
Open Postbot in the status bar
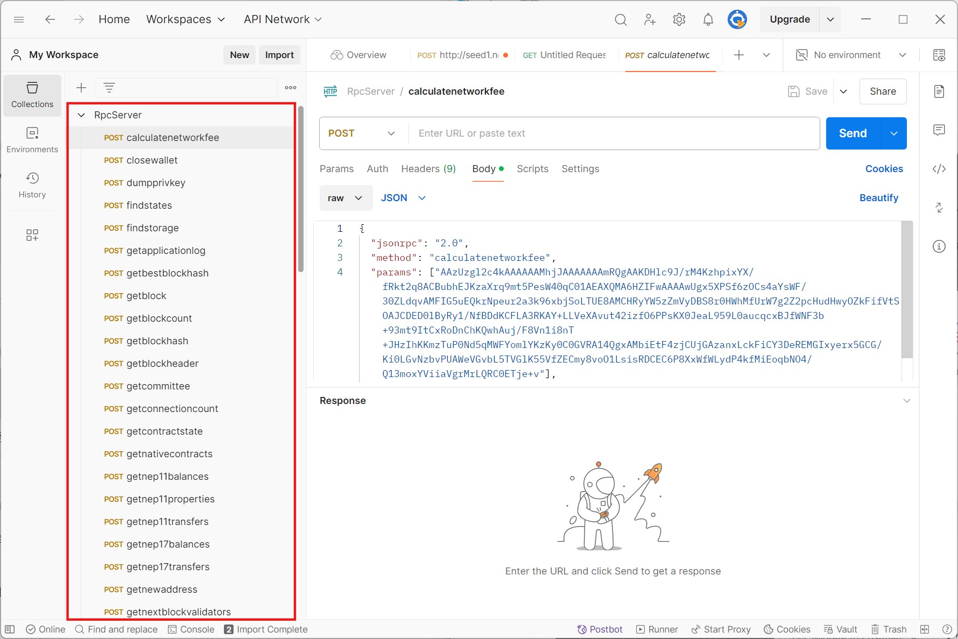tap(600, 629)
